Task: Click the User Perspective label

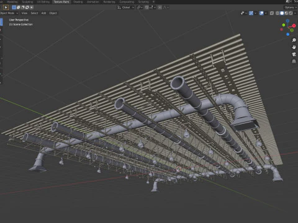Action: click(x=19, y=20)
